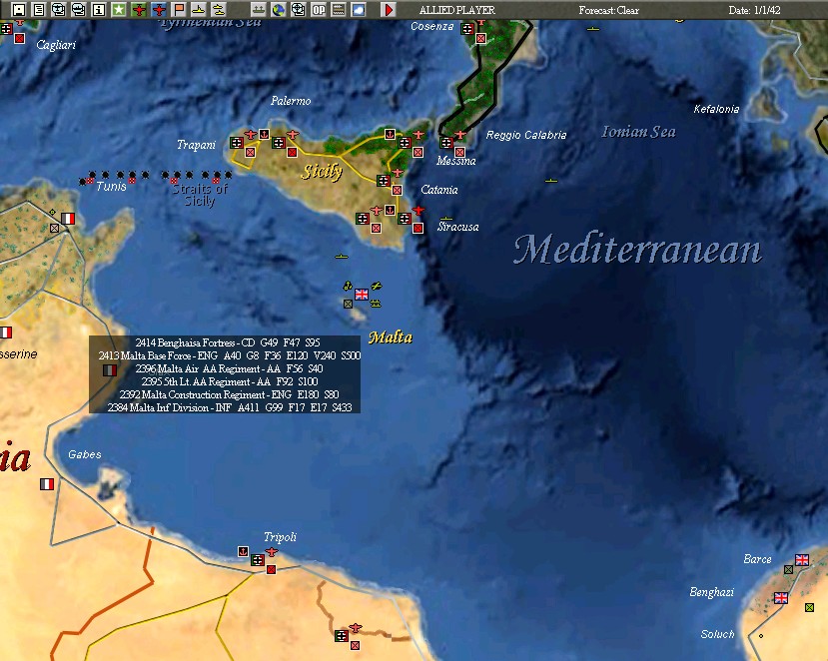
Task: Open the weather cloud toolbar icon
Action: [x=359, y=10]
